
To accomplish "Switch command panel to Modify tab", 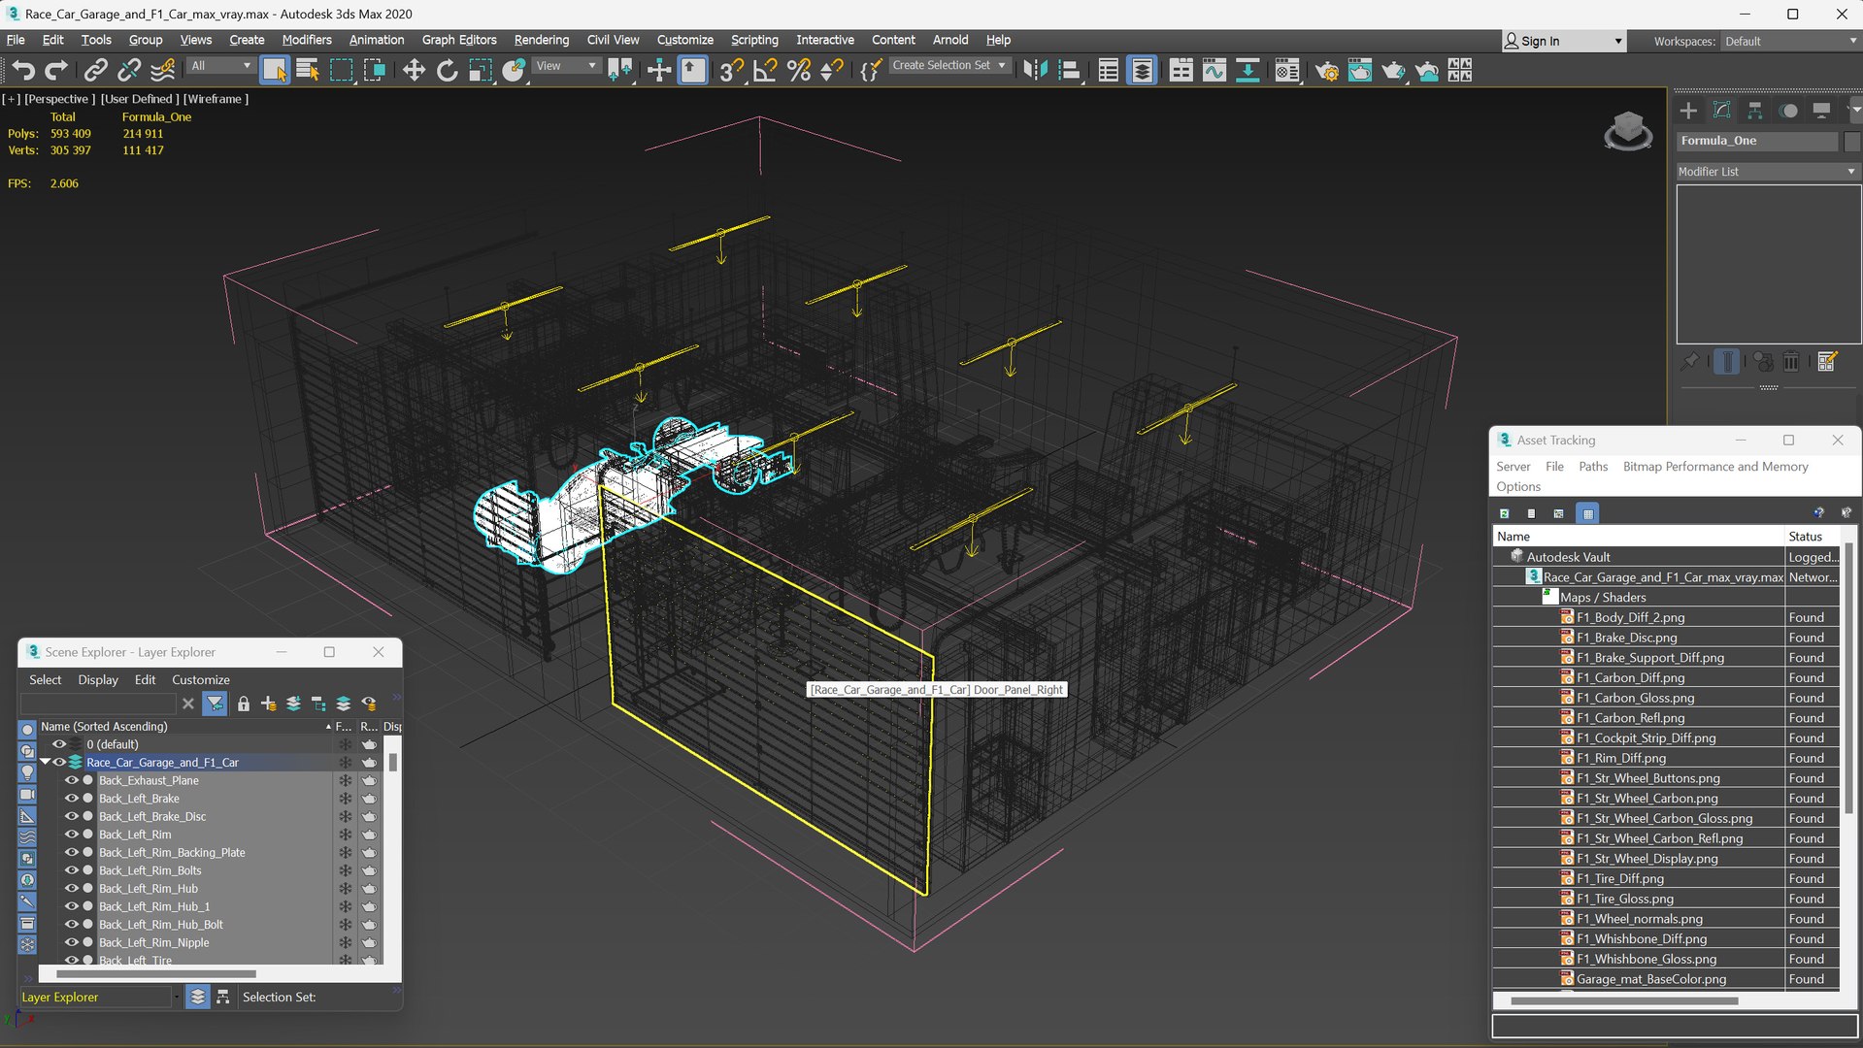I will [1721, 111].
